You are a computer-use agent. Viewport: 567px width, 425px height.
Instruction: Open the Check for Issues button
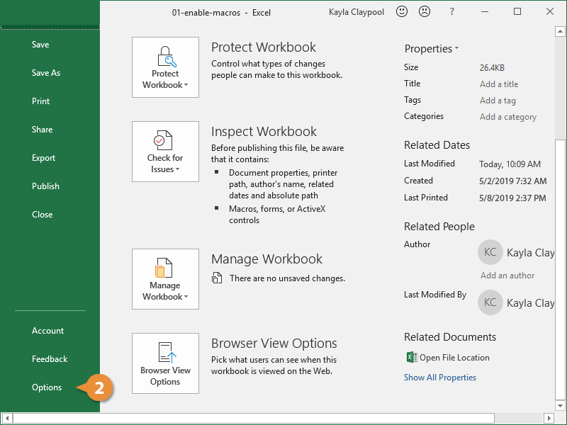165,151
